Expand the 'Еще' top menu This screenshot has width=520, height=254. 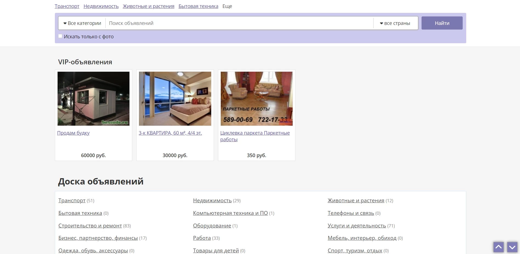[227, 6]
